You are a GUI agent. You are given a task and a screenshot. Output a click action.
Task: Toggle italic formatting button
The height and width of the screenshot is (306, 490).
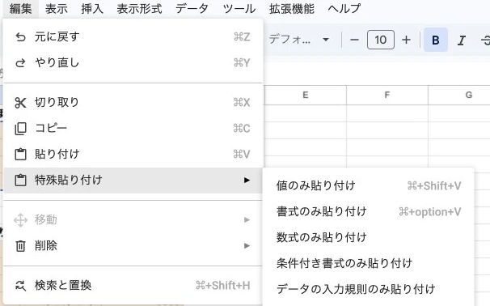pyautogui.click(x=461, y=40)
